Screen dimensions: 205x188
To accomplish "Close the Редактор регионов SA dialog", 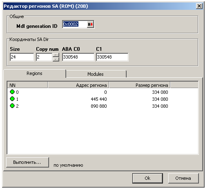I will coord(199,6).
